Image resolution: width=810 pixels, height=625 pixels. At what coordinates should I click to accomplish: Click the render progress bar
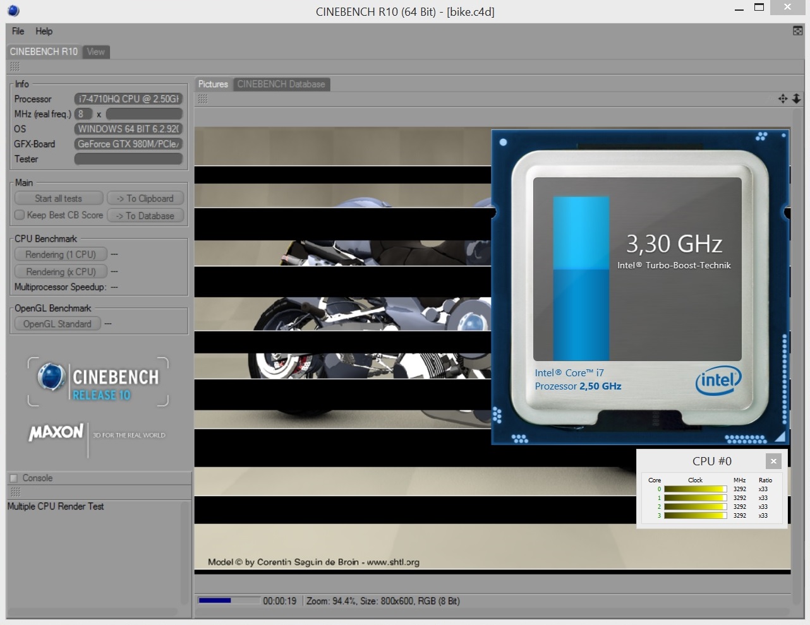(229, 600)
